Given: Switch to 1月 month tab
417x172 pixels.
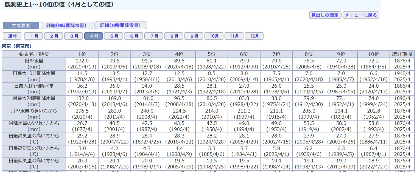Looking at the screenshot, I should 33,36.
